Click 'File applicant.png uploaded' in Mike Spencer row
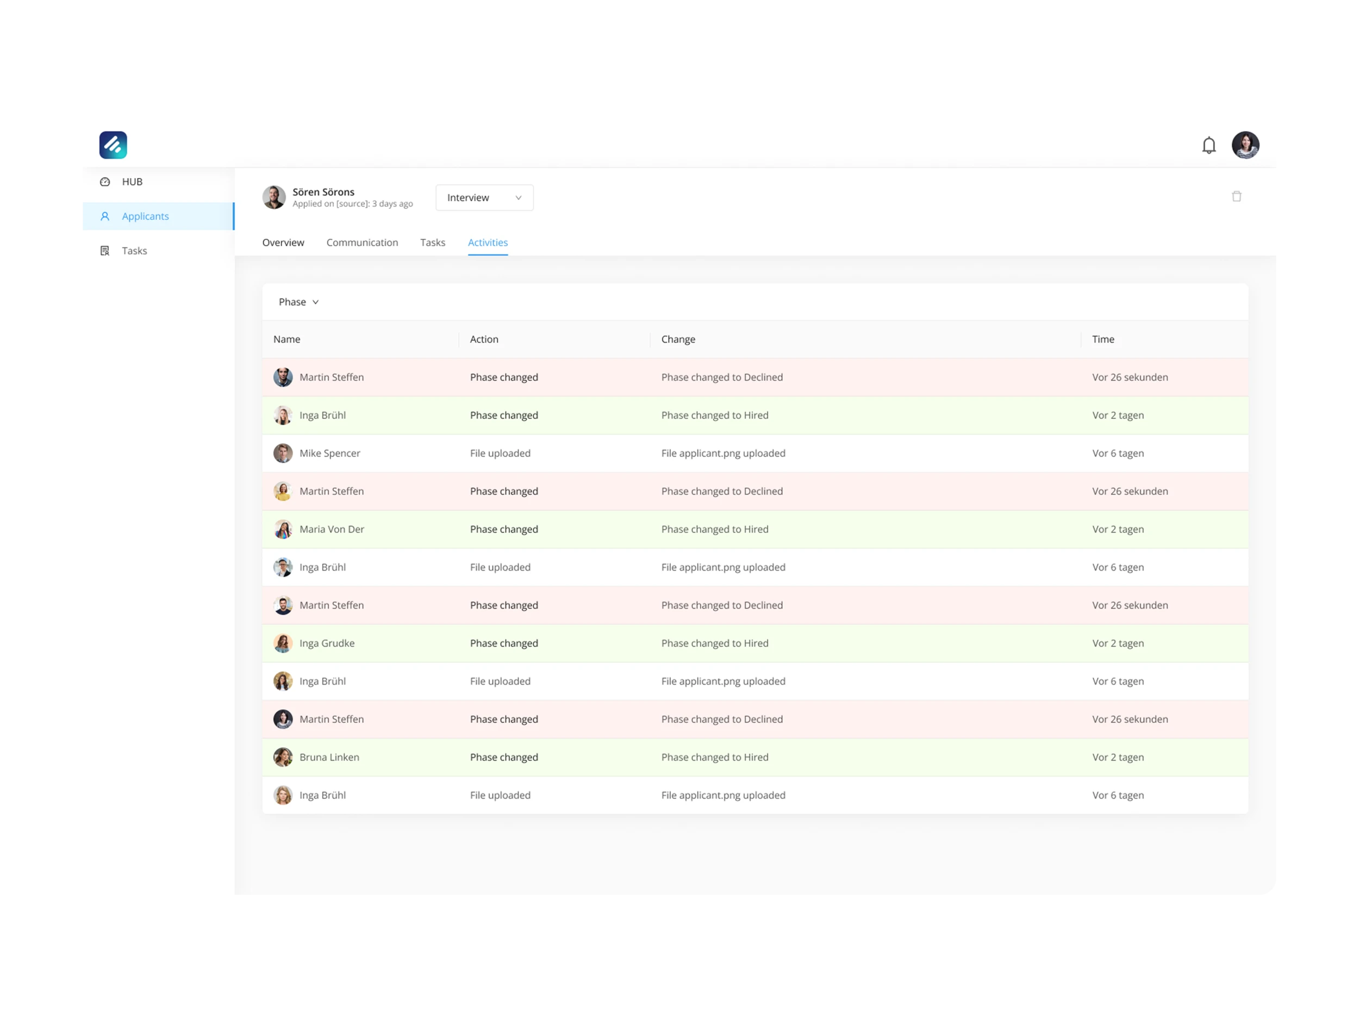The image size is (1359, 1017). coord(723,453)
